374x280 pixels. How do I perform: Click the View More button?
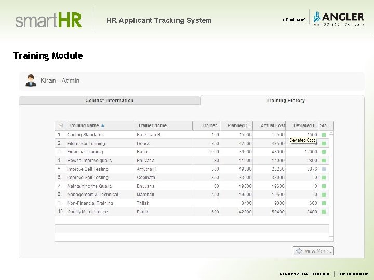pos(313,251)
